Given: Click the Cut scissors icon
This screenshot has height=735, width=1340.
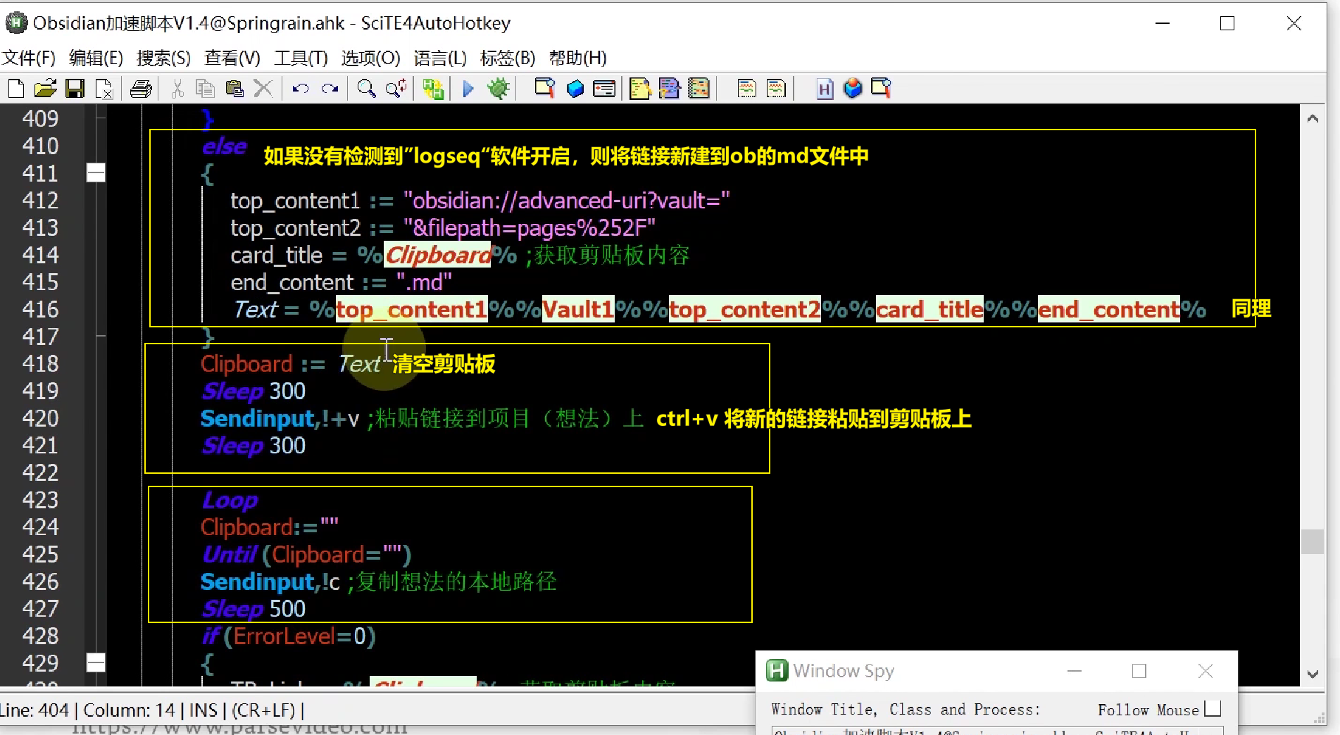Looking at the screenshot, I should click(177, 89).
